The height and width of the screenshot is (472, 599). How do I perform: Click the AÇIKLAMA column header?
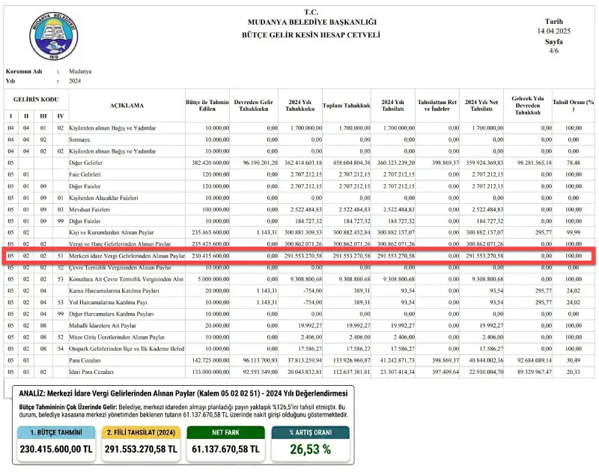point(127,106)
